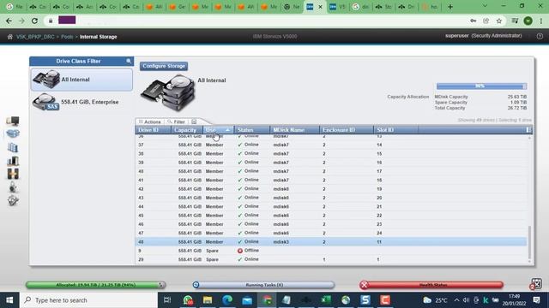Open the Mail app from the taskbar
Image resolution: width=549 pixels, height=308 pixels.
247,300
